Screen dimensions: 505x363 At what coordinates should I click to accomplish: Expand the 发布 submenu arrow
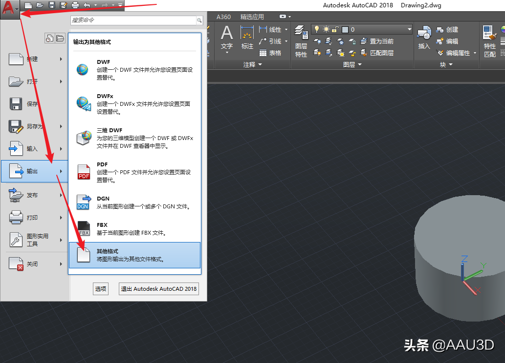tap(61, 195)
